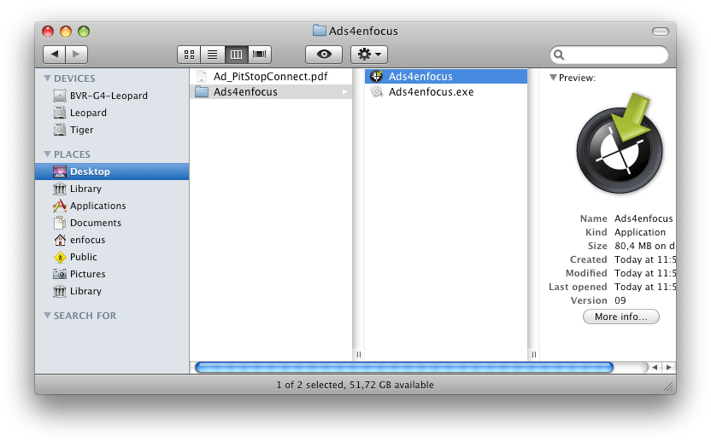The height and width of the screenshot is (442, 711).
Task: Click the Ads4enfocus folder's expand arrow
Action: click(345, 92)
